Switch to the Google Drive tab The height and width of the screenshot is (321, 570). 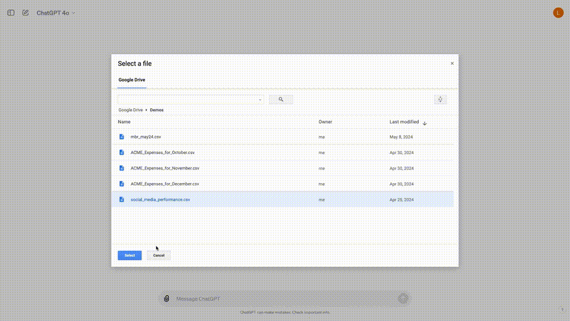(x=131, y=80)
